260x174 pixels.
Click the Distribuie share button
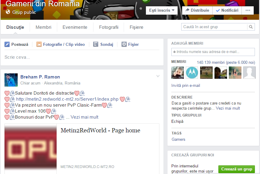197,10
